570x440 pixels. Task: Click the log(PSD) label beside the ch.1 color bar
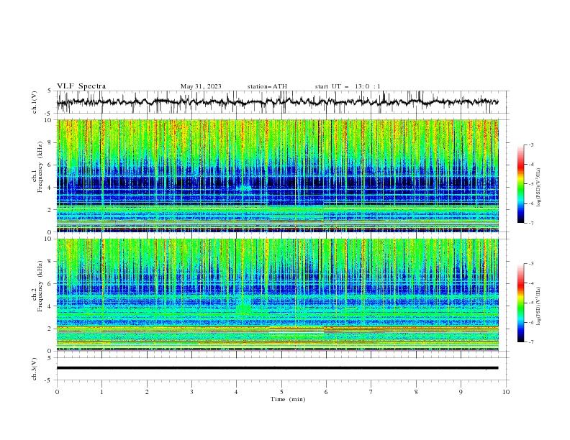point(539,188)
